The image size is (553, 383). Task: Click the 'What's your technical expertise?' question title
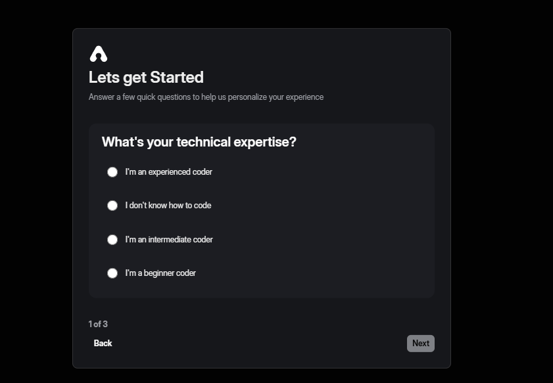199,142
